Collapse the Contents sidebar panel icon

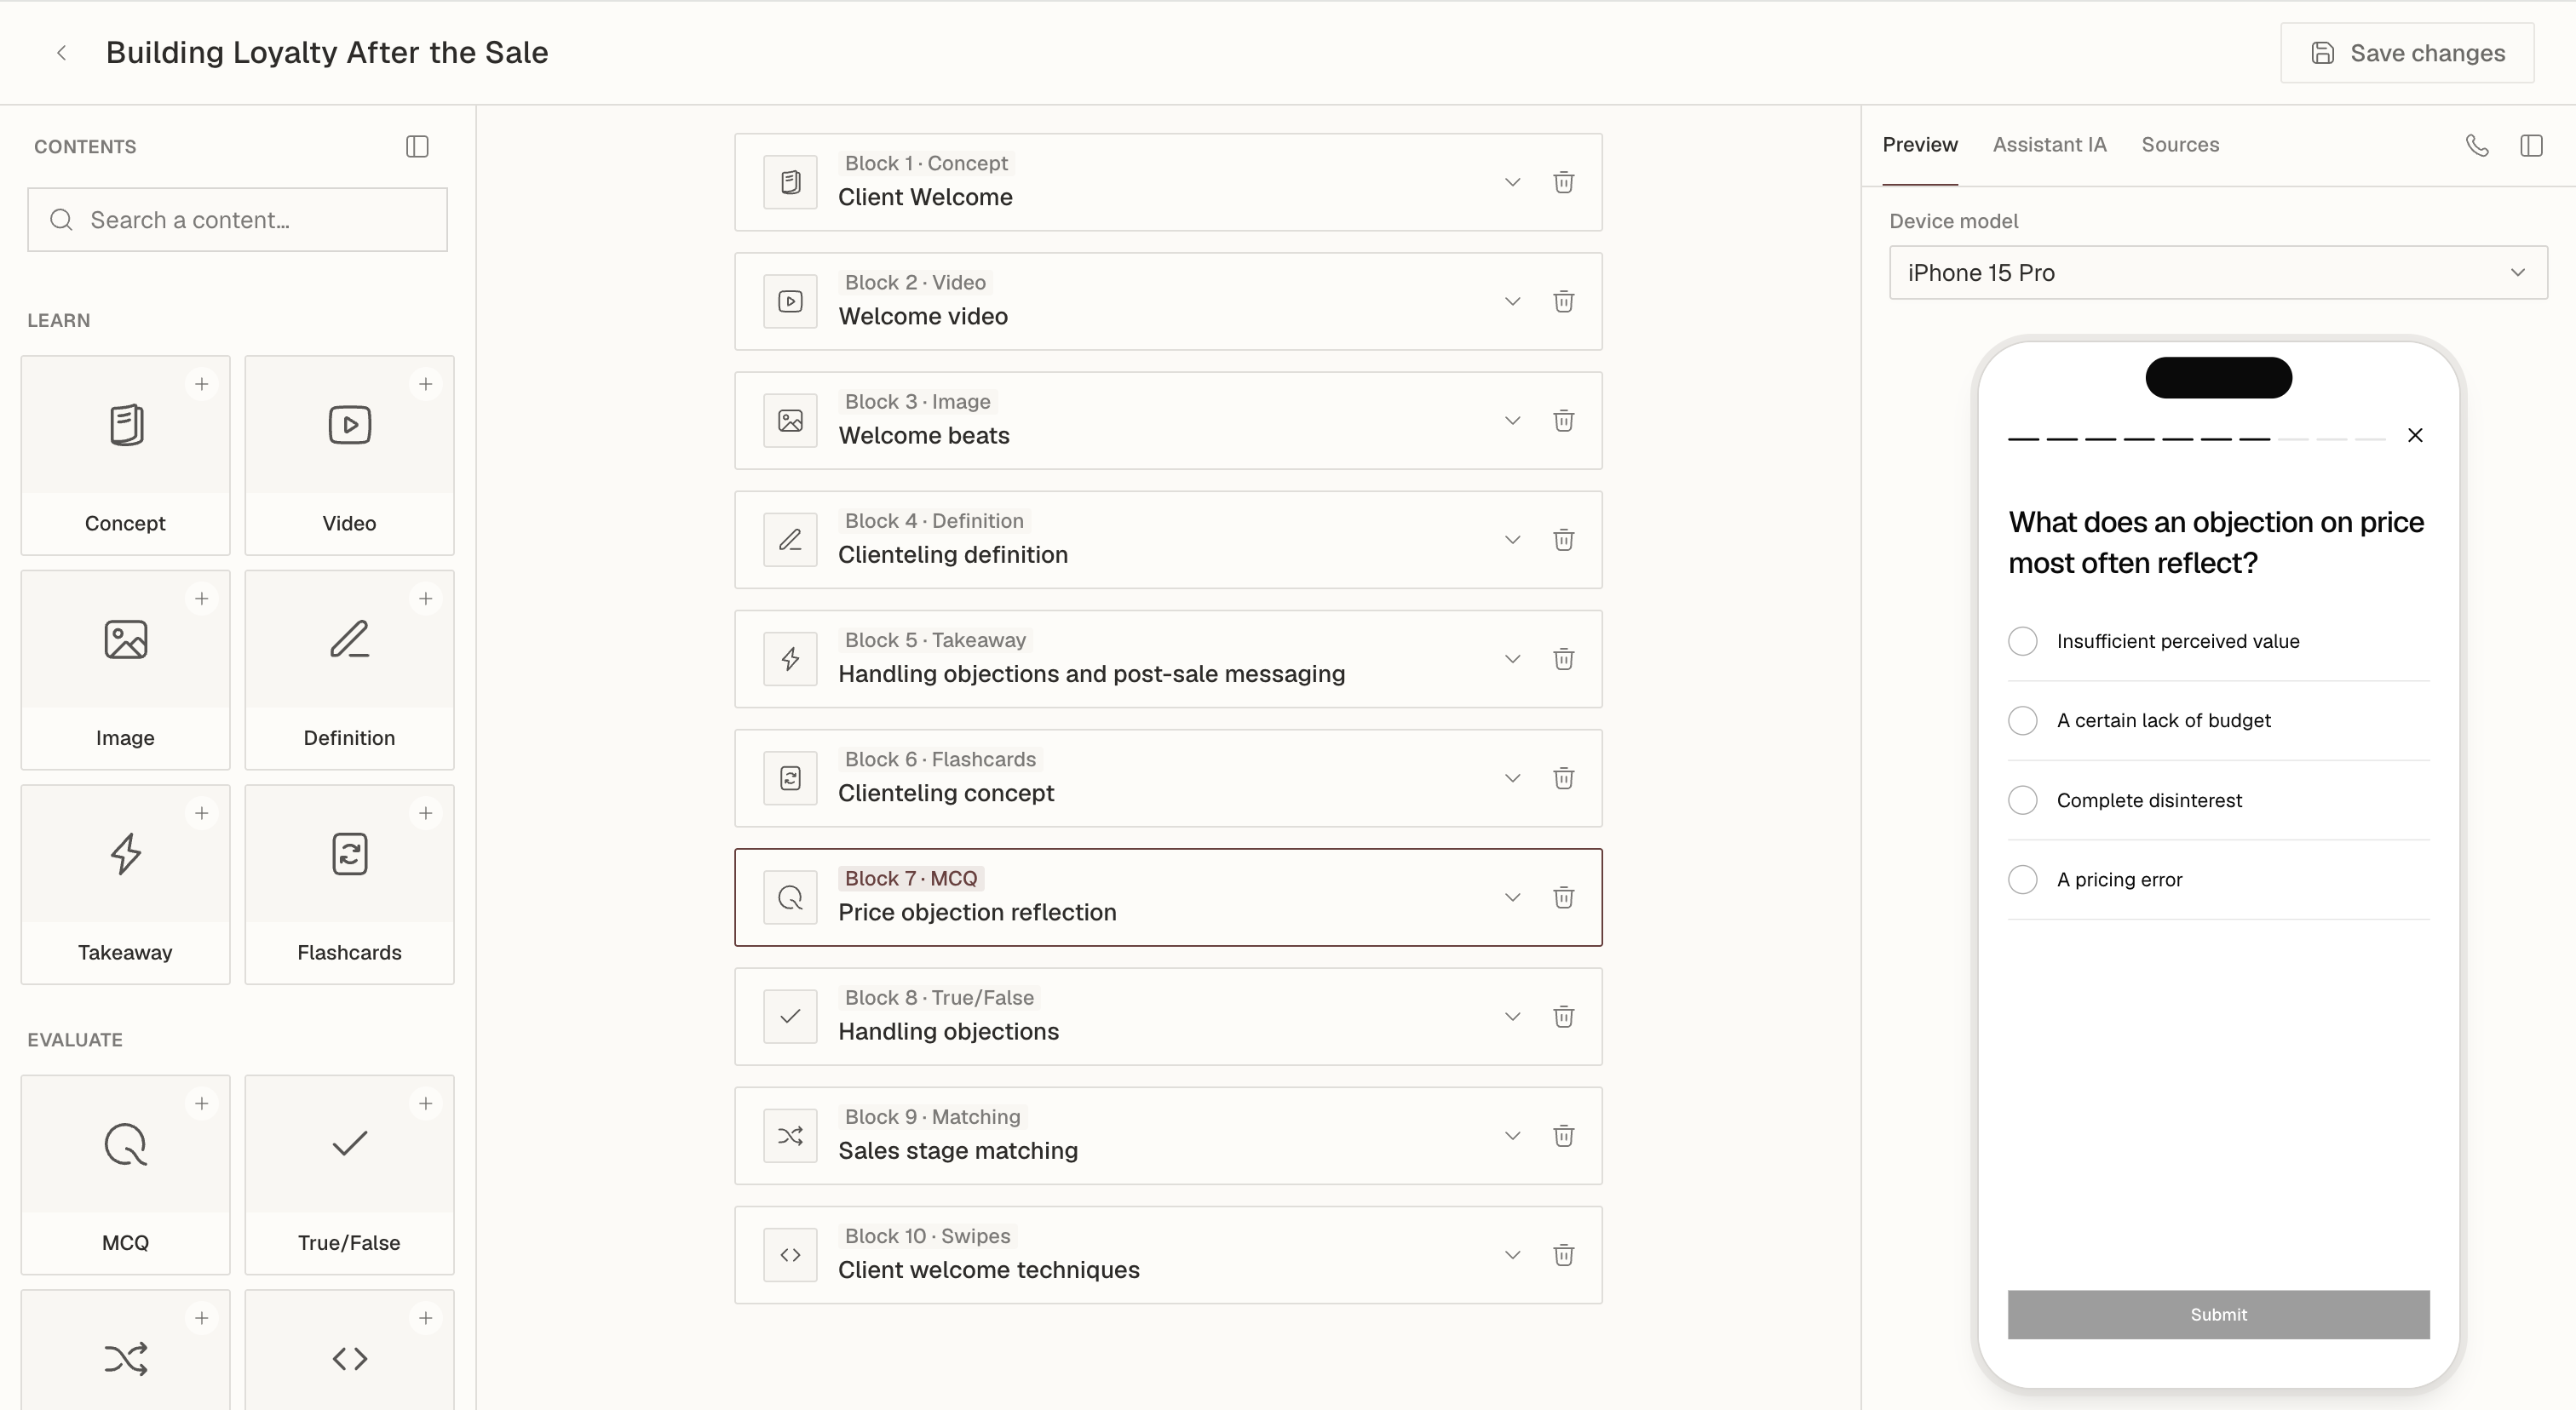417,147
